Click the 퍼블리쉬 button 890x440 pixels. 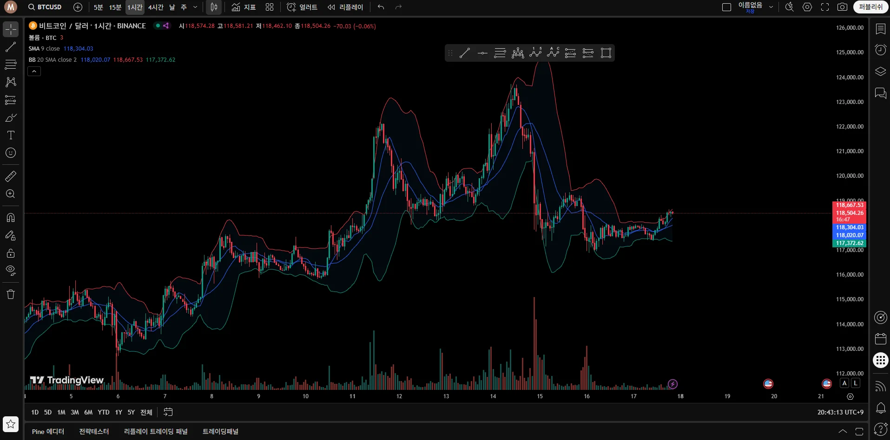point(870,7)
